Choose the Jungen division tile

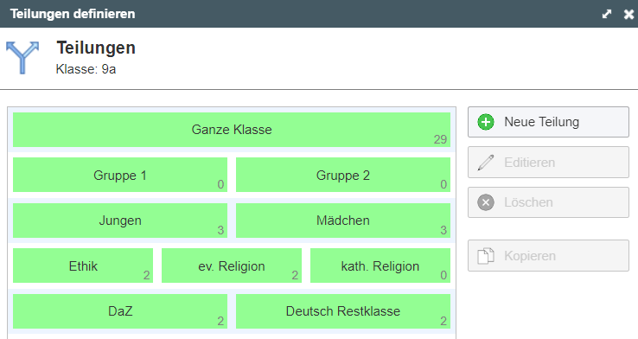(x=120, y=221)
